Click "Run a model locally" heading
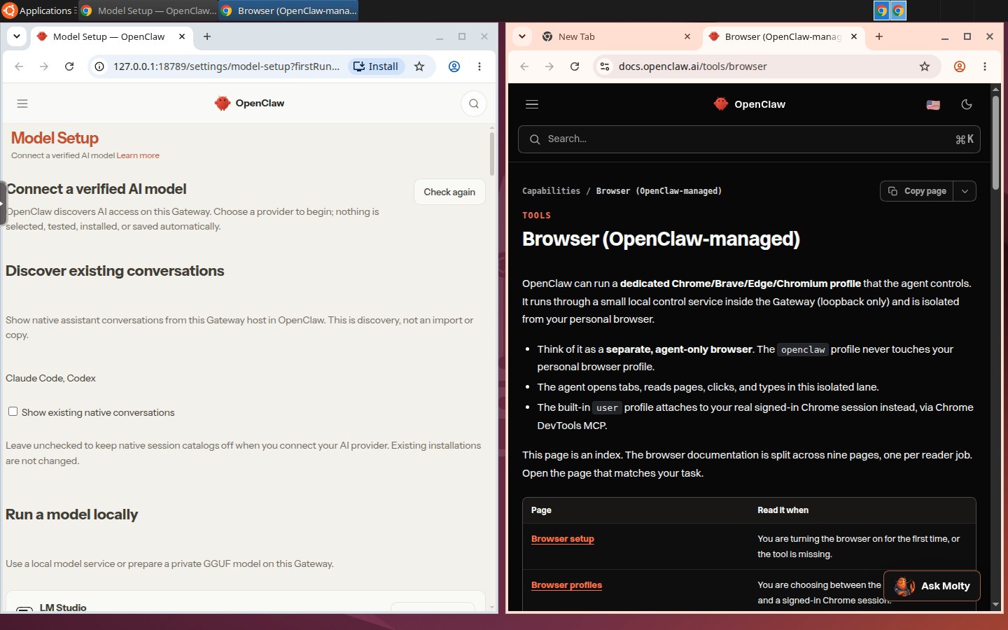 pos(71,514)
